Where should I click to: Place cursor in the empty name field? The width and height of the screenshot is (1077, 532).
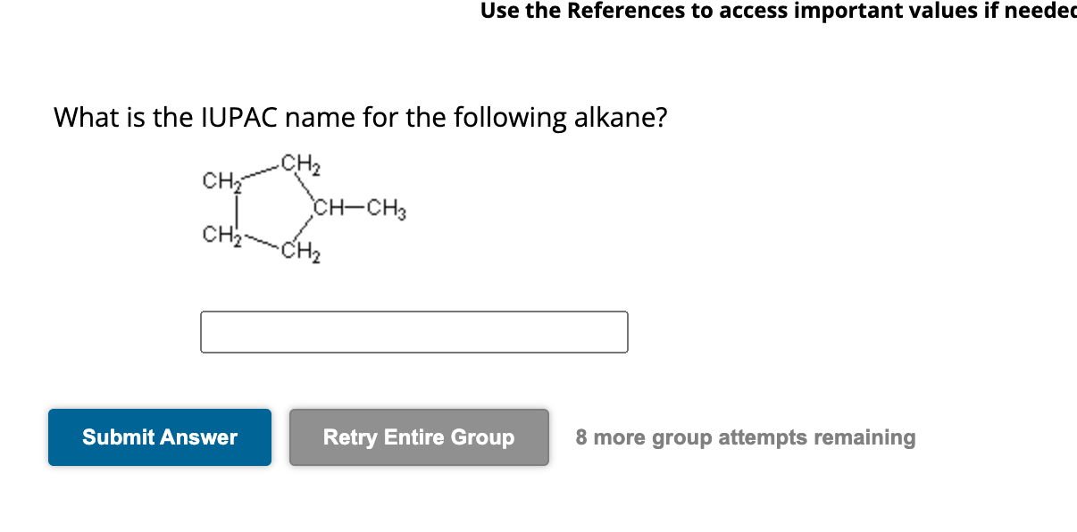[413, 331]
